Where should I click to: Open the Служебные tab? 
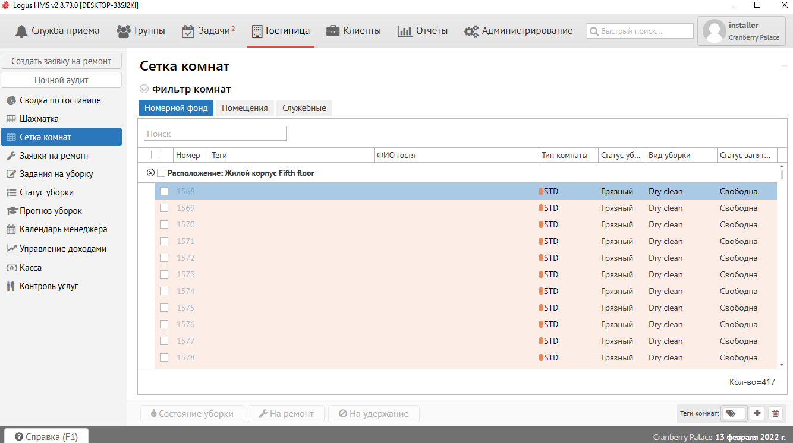tap(304, 108)
